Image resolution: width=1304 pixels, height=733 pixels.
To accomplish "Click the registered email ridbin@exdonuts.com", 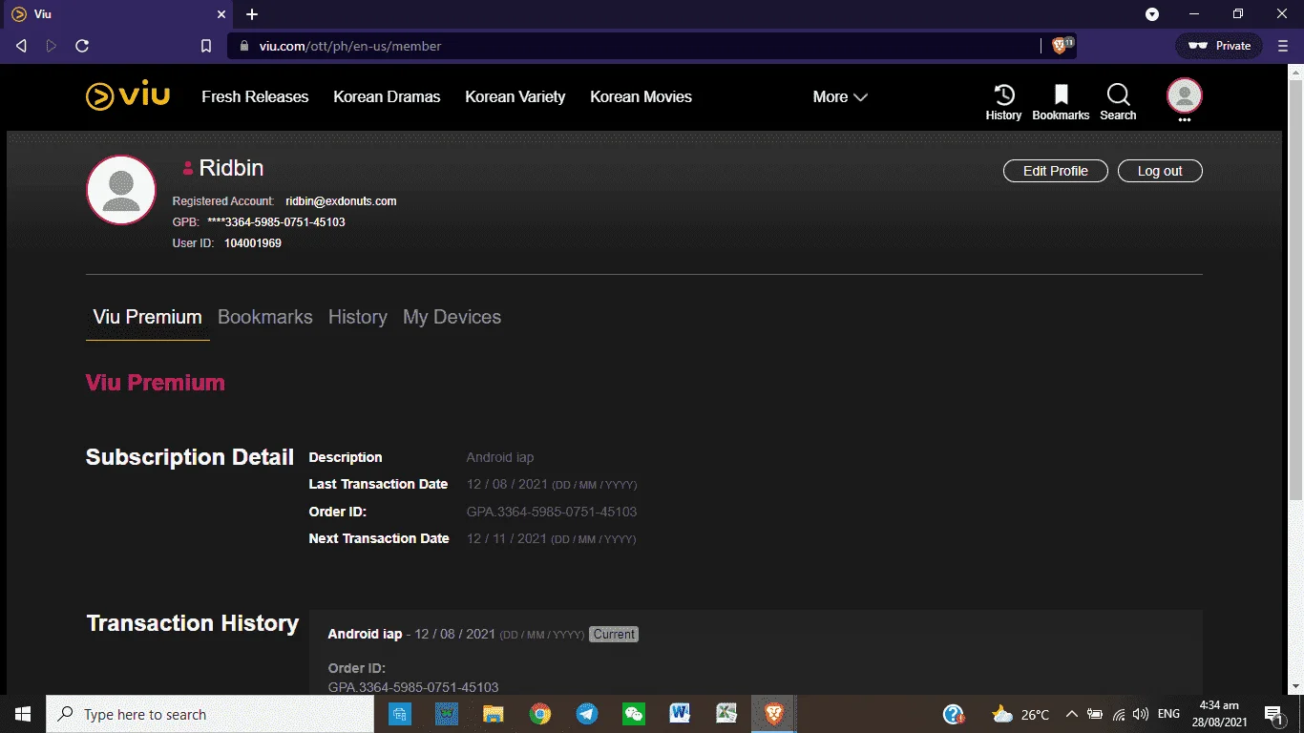I will 341,201.
